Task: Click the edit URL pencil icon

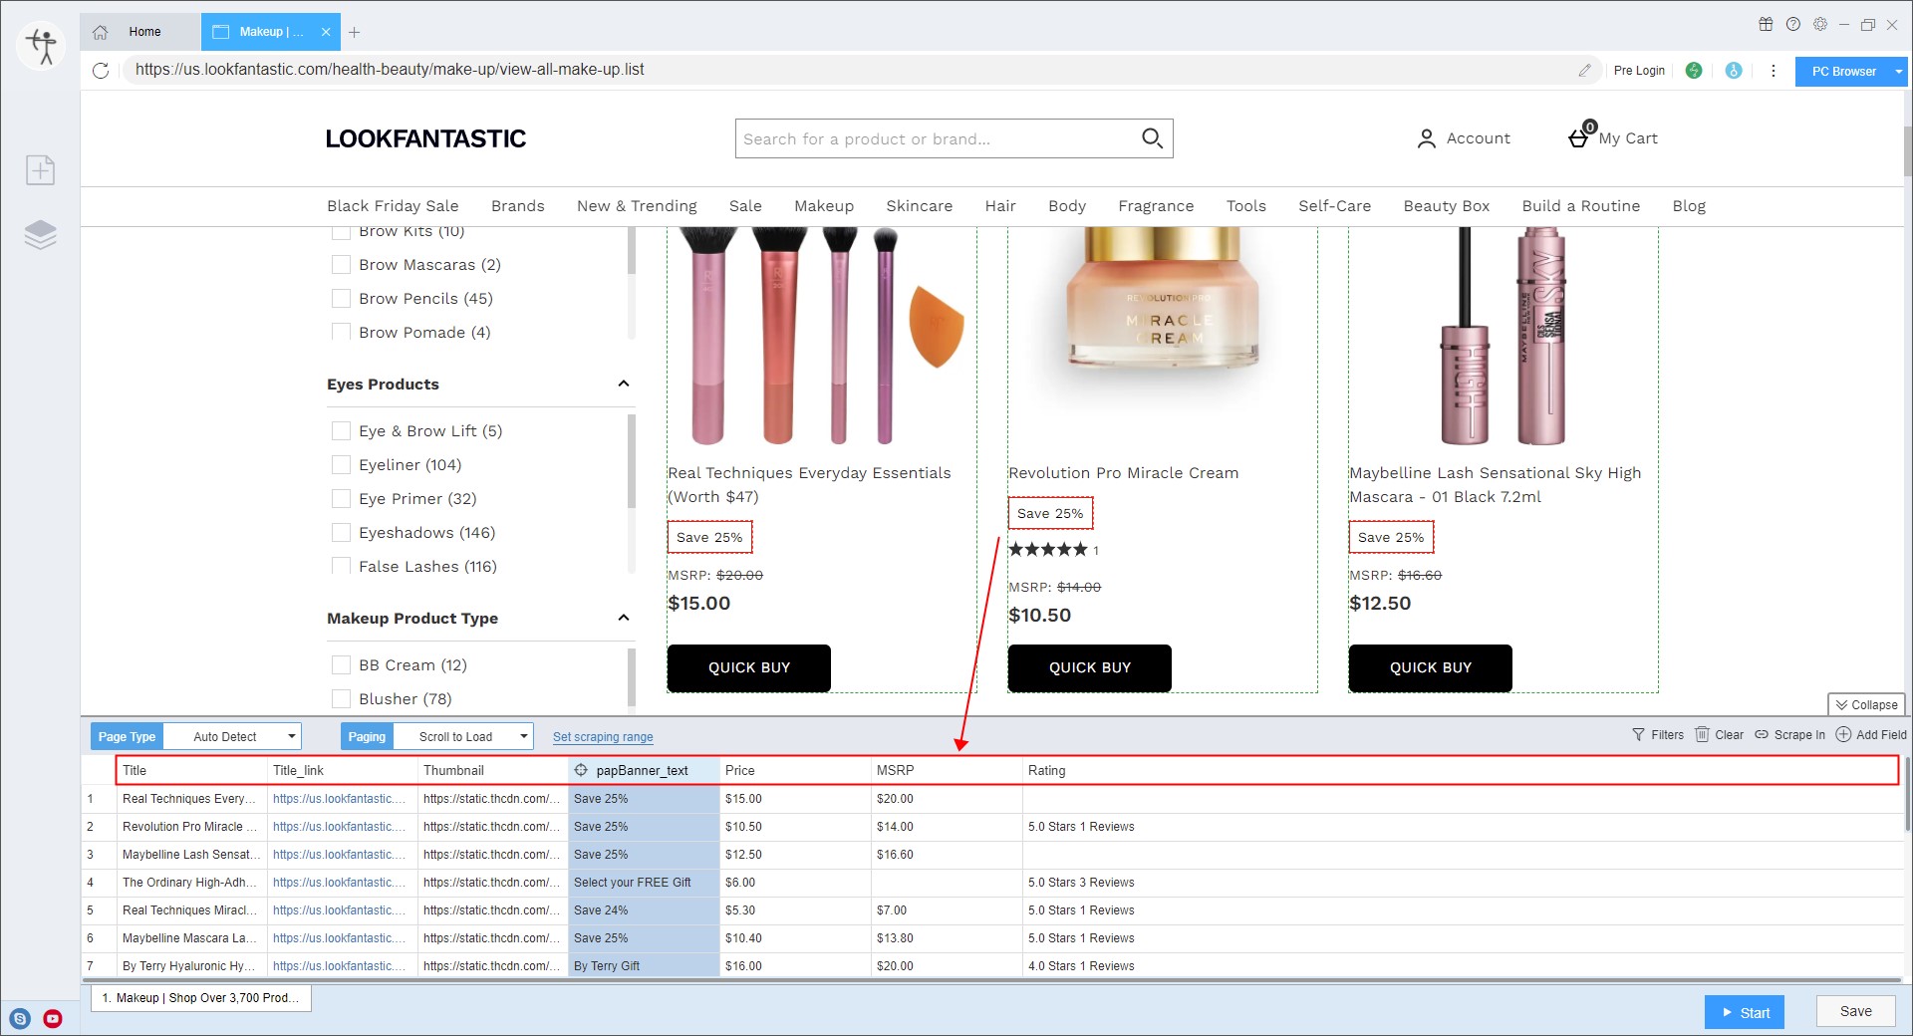Action: point(1584,70)
